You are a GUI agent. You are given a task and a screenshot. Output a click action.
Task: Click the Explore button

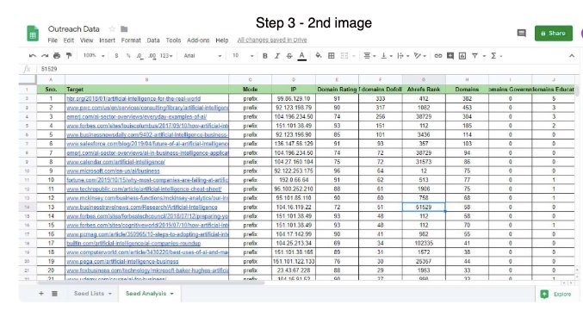556,294
